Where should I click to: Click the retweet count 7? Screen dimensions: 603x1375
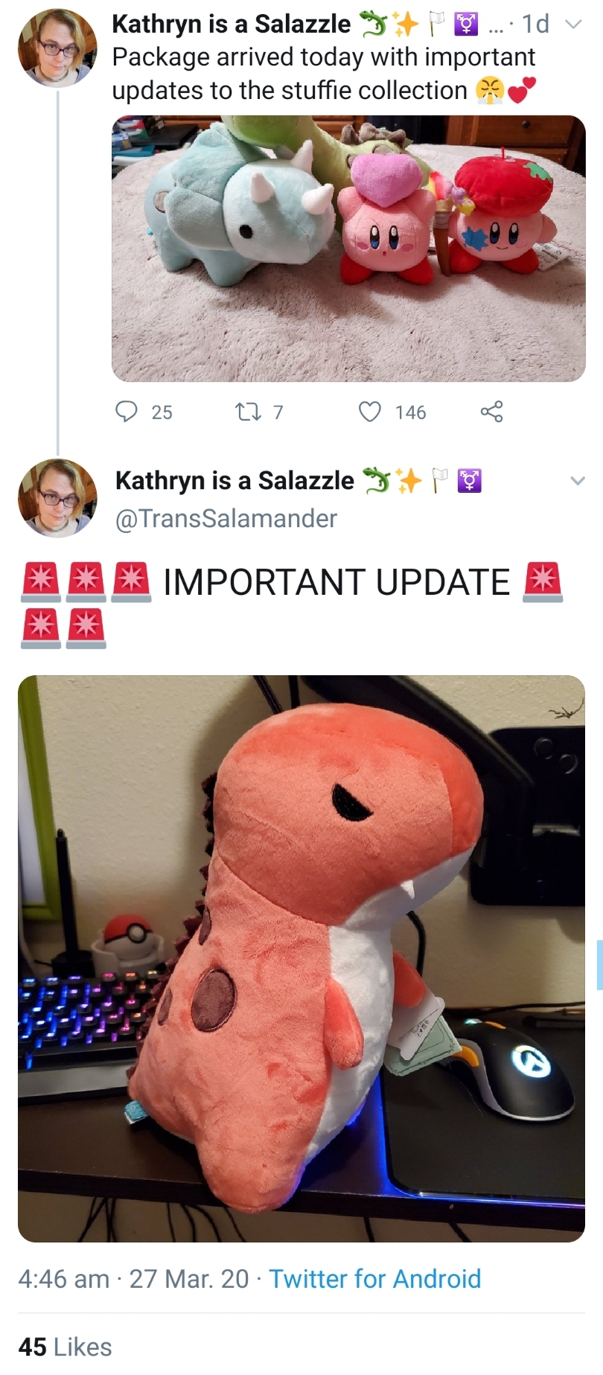click(278, 412)
